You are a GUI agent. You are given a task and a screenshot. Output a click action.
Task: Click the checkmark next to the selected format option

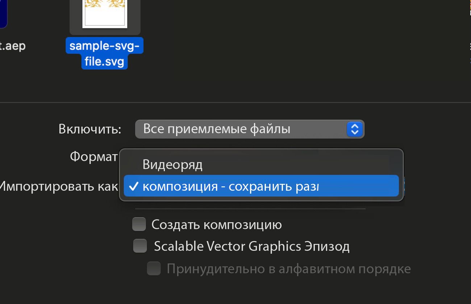click(134, 186)
